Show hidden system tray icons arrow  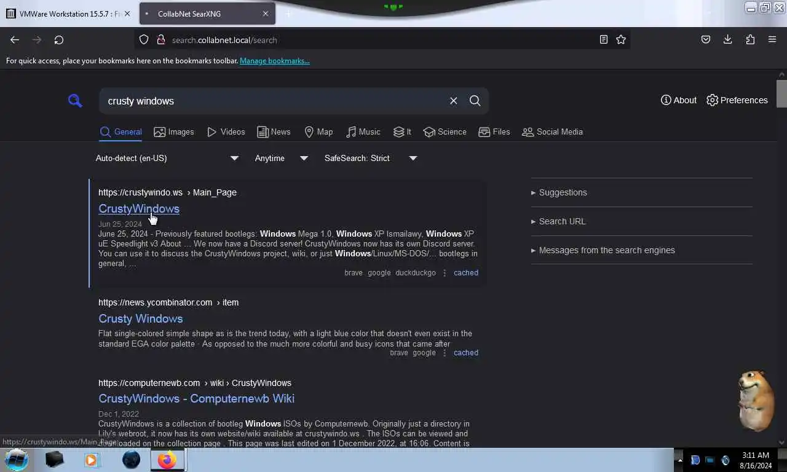[680, 460]
